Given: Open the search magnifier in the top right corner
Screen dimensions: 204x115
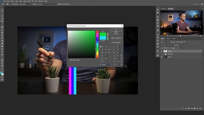Looking at the screenshot, I should coord(194,4).
